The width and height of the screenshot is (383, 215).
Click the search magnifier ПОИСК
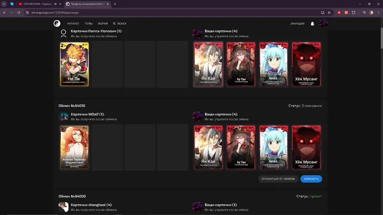[120, 24]
